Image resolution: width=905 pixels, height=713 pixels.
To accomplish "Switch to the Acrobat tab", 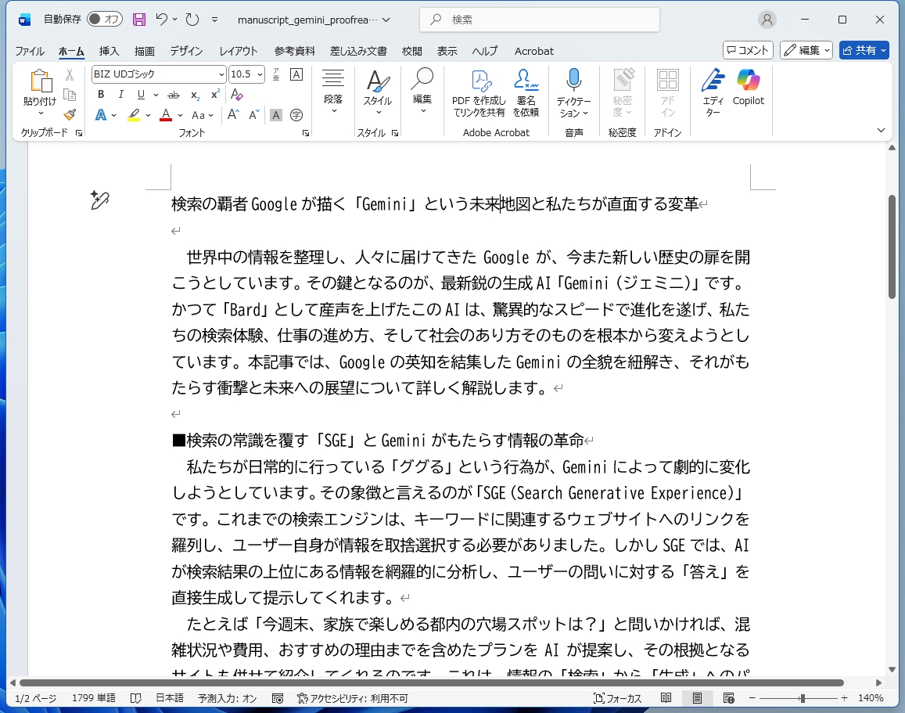I will point(534,51).
